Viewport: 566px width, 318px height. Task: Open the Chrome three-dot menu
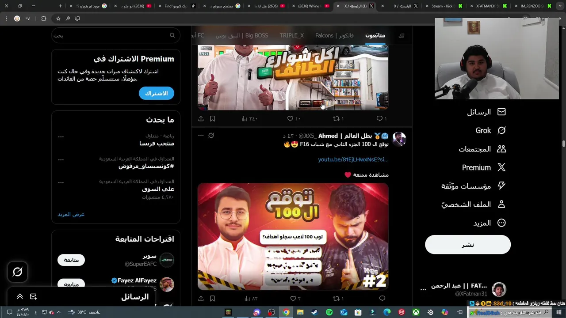(x=6, y=19)
